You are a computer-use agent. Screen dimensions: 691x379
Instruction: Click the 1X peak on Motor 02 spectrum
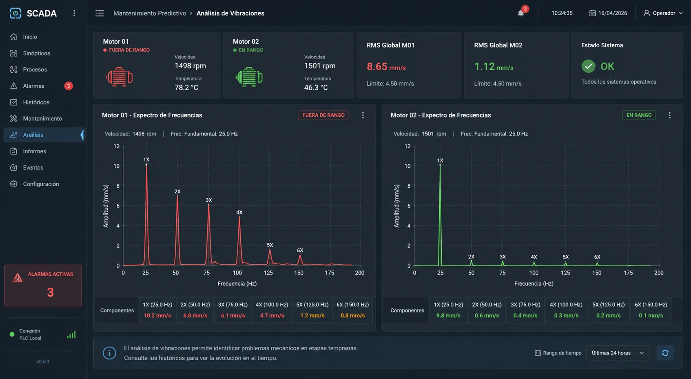coord(440,165)
